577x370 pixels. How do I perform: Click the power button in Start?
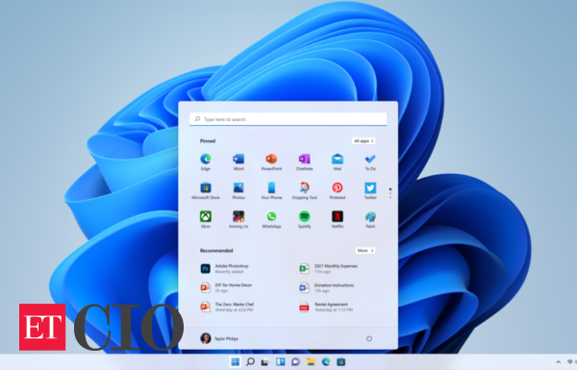click(x=369, y=338)
